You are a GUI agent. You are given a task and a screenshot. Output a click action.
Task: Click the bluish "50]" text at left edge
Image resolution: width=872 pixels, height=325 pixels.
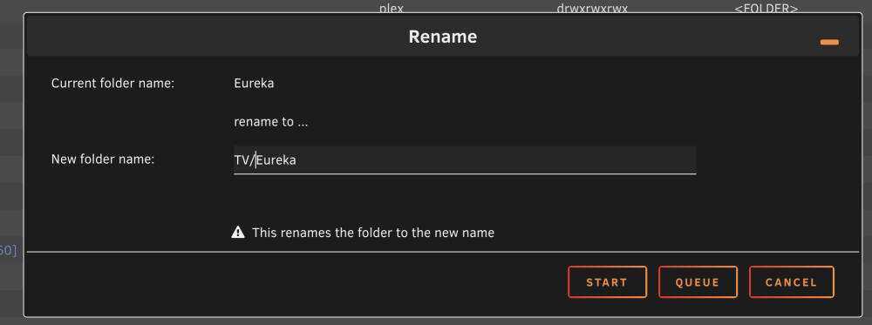[x=8, y=251]
